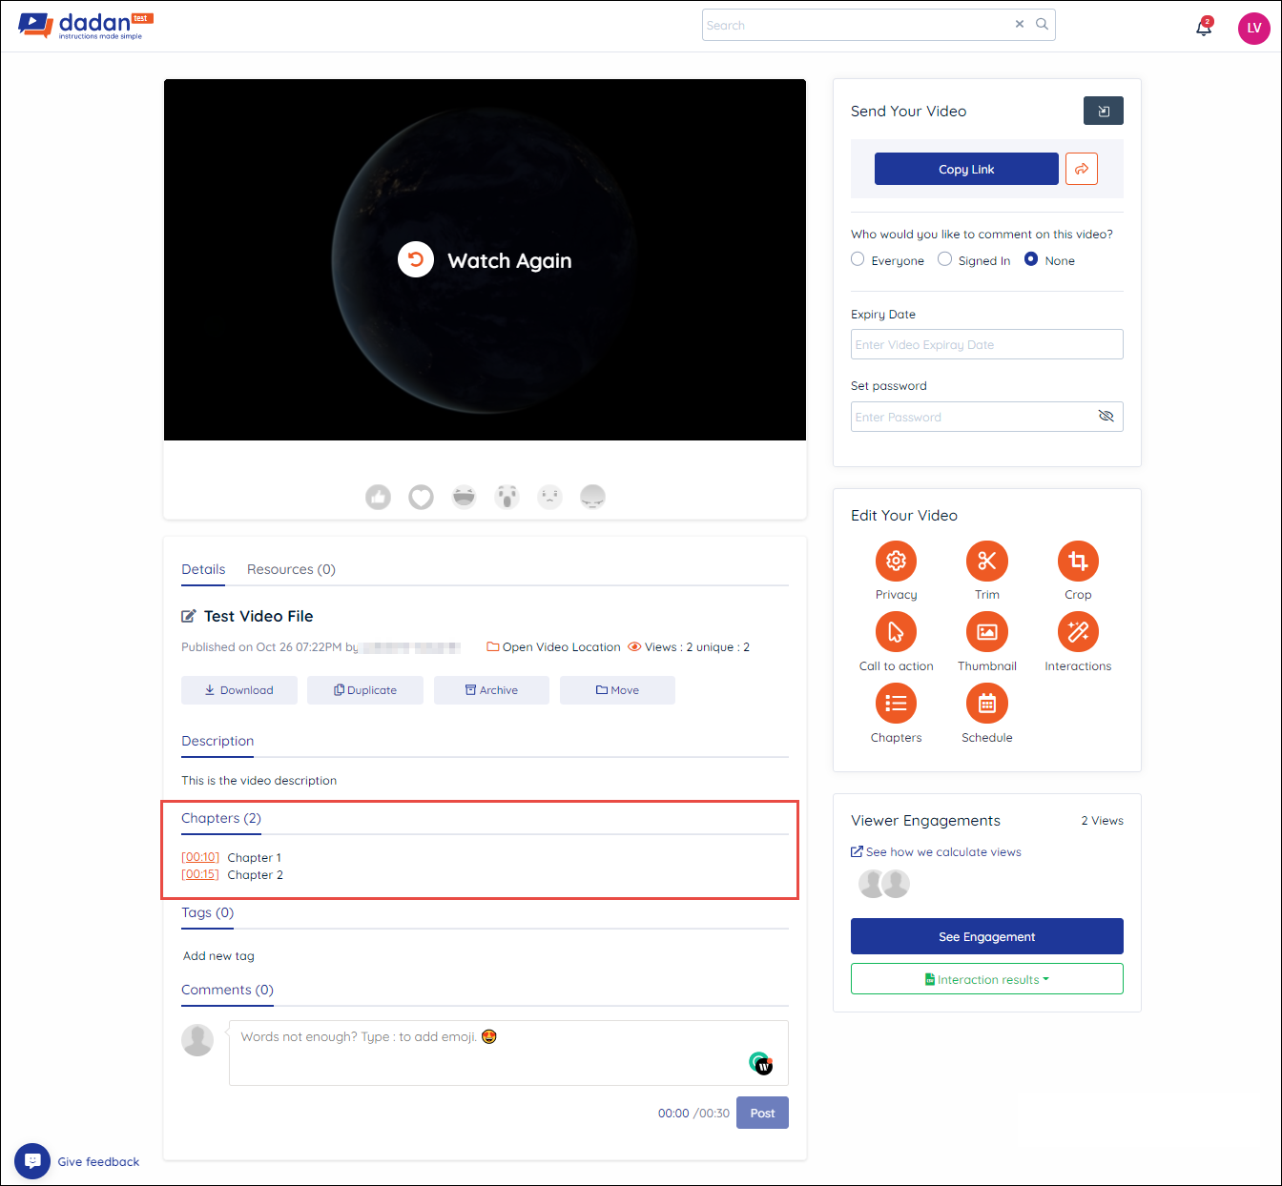Viewport: 1282px width, 1186px height.
Task: Click the Comments (0) heading
Action: click(x=227, y=990)
